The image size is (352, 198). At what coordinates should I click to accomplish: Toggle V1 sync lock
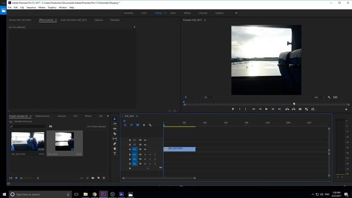click(x=140, y=149)
